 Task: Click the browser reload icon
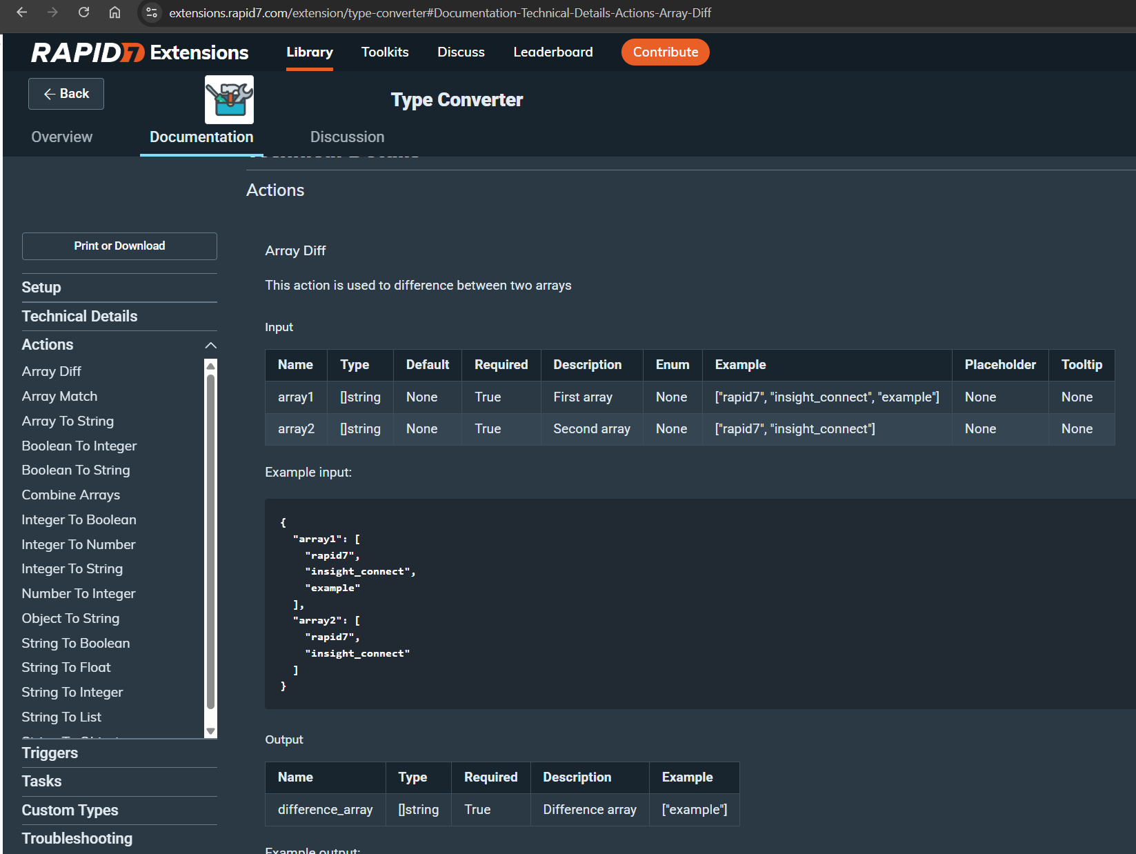[x=83, y=12]
